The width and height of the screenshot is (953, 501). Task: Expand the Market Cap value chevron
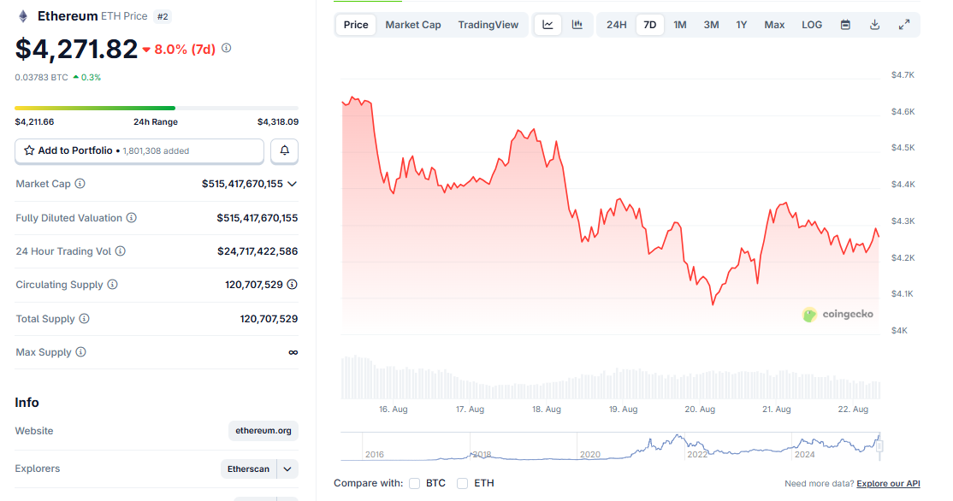pyautogui.click(x=293, y=184)
